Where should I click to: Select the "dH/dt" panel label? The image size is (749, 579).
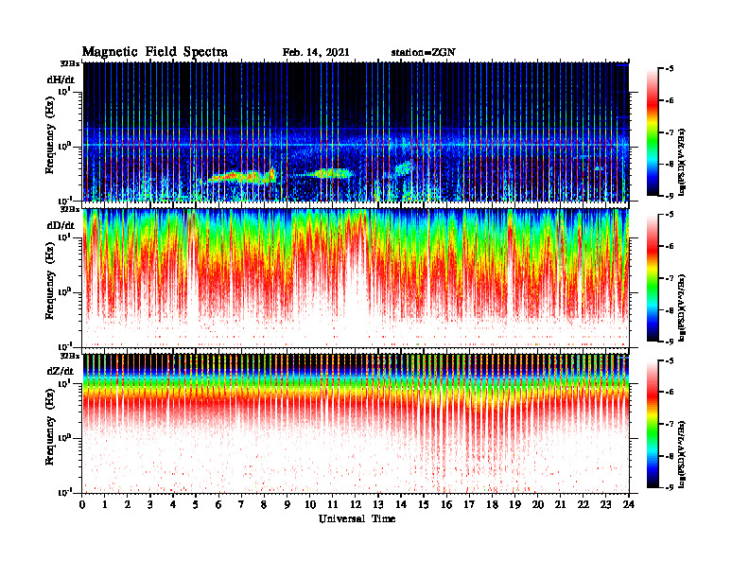61,79
